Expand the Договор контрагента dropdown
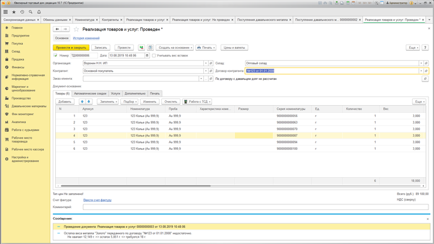This screenshot has height=244, width=434. coord(421,71)
